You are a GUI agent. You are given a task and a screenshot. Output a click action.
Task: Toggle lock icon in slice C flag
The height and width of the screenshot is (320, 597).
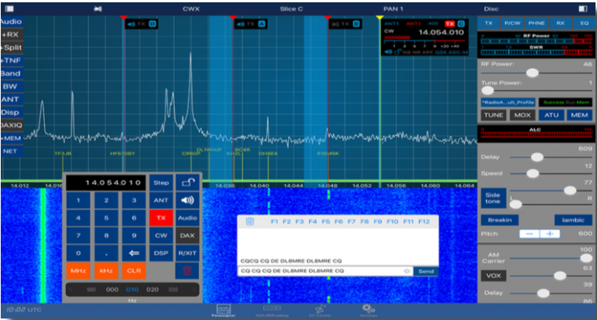pos(397,52)
